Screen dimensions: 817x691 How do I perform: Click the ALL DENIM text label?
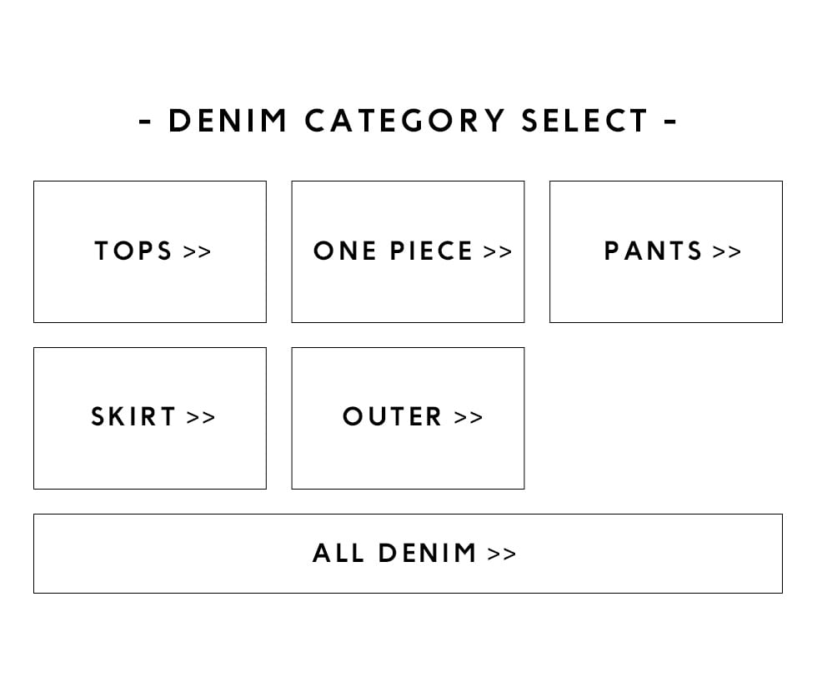point(395,554)
